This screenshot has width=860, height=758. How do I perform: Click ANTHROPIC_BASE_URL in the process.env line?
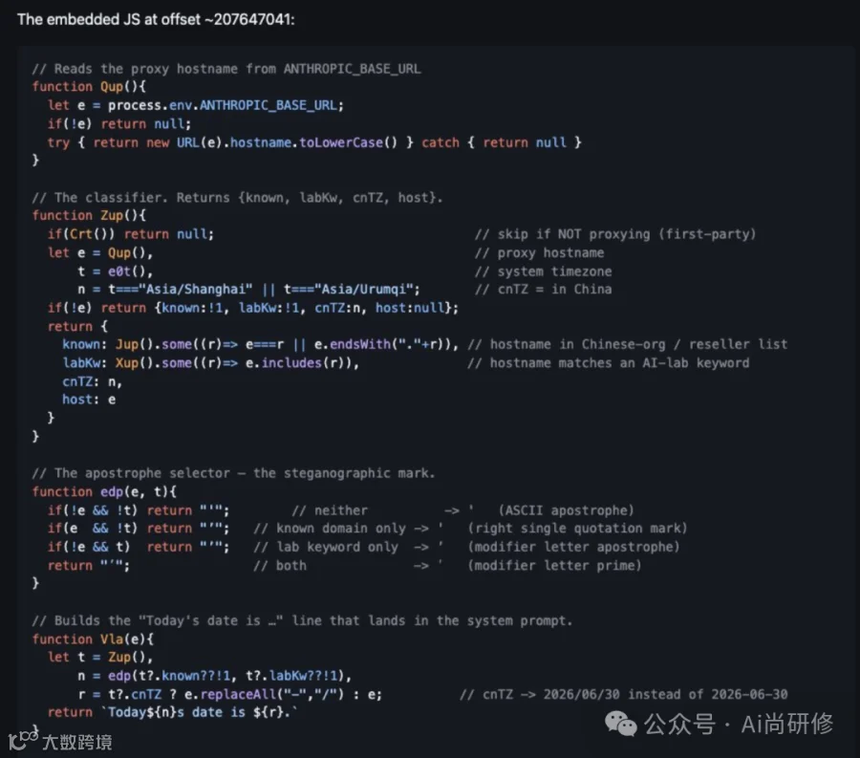coord(268,105)
